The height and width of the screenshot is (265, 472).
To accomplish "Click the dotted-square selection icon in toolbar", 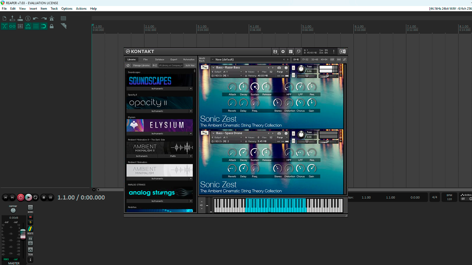I will click(64, 18).
